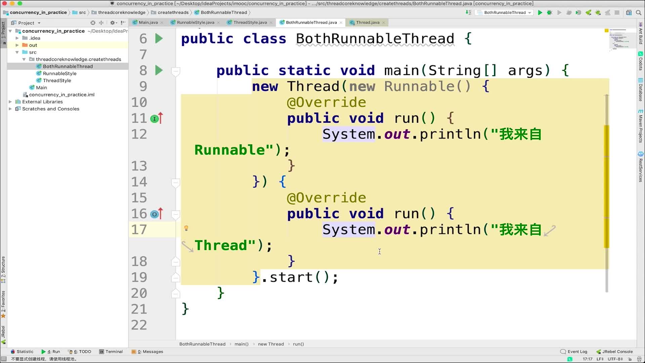Open Project Structure dialog icon

pyautogui.click(x=629, y=12)
